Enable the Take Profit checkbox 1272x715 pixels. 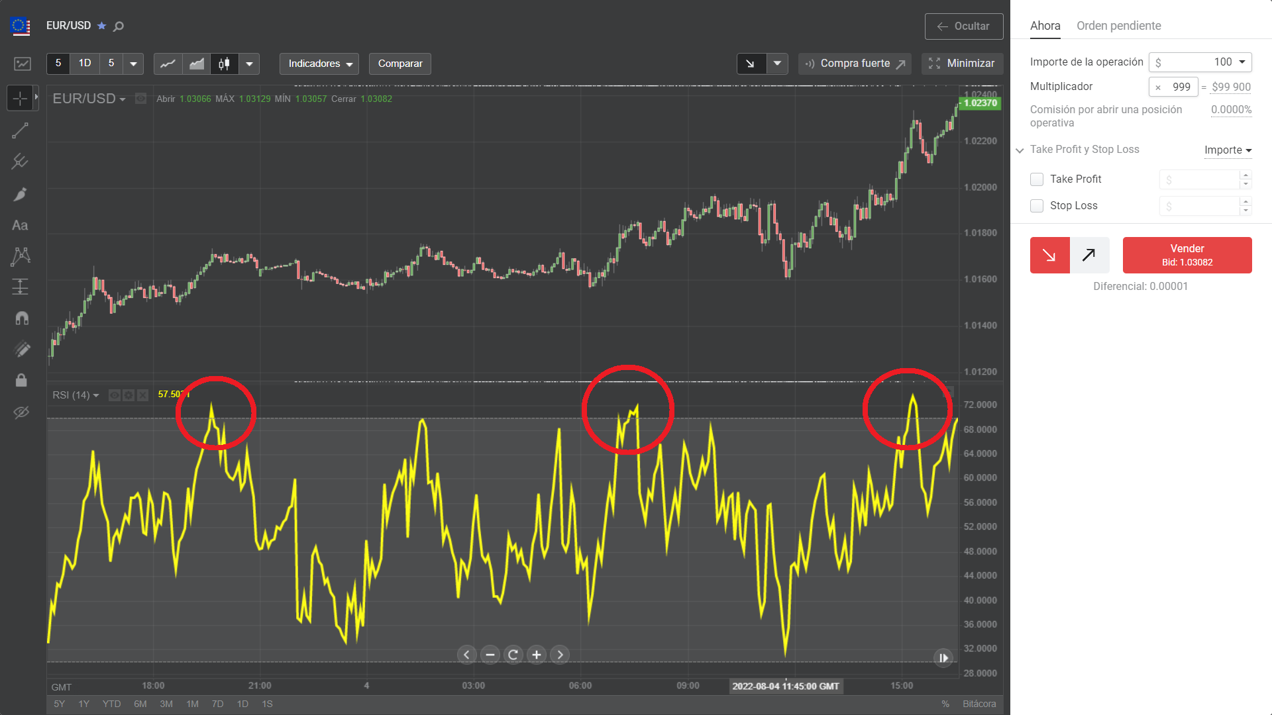[1037, 179]
